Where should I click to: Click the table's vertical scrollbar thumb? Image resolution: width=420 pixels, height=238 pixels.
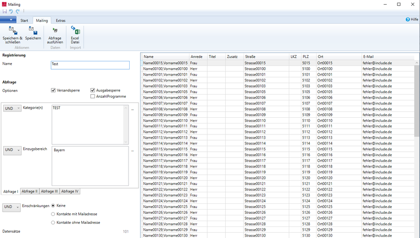click(x=417, y=100)
